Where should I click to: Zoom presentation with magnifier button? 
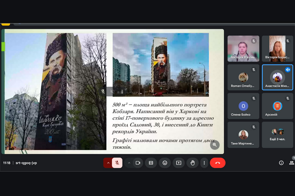[x=215, y=145]
